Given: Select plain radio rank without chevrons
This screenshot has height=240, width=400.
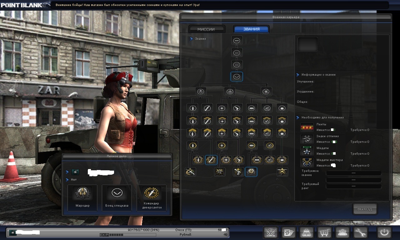Looking at the screenshot, I should pos(267,108).
